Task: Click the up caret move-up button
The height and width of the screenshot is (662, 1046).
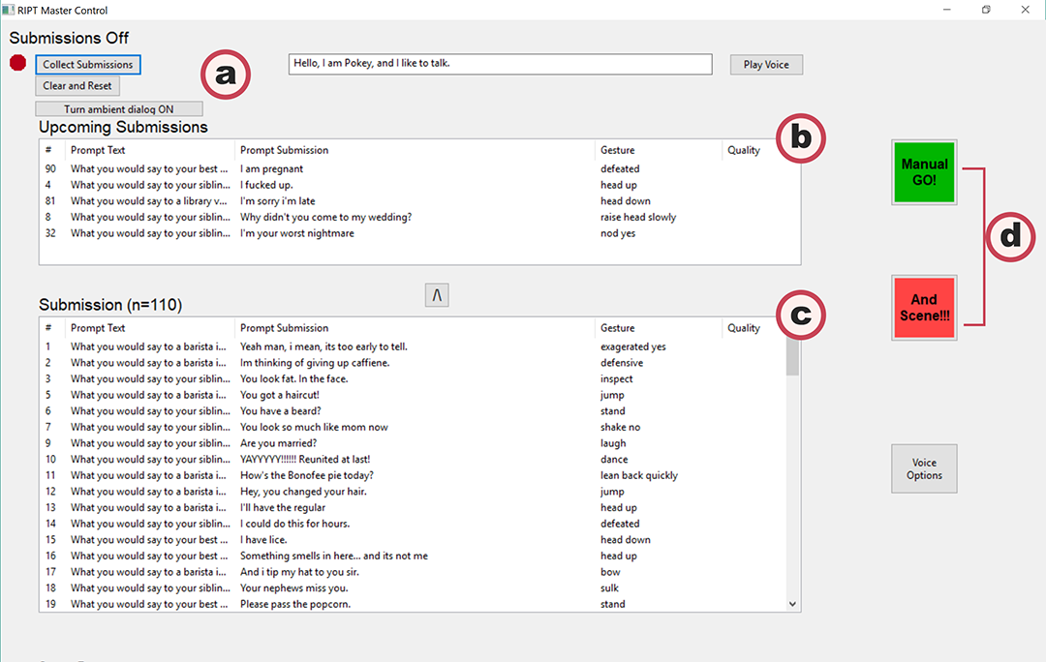Action: [x=437, y=296]
